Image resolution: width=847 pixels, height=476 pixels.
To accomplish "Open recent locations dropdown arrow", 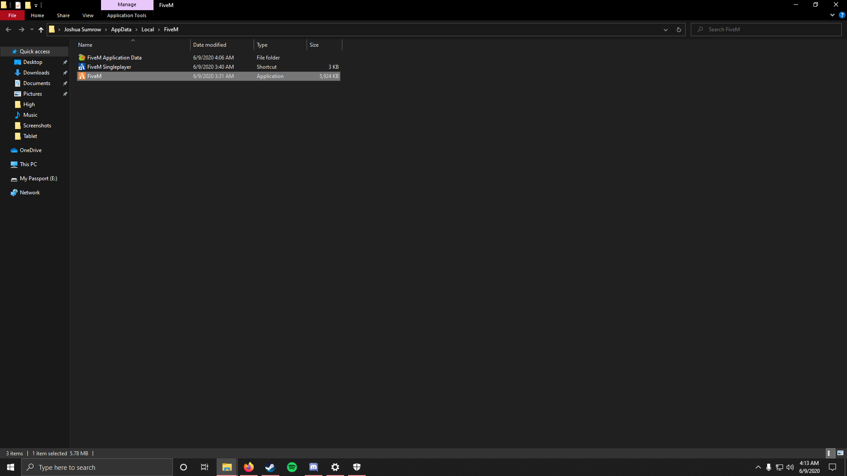I will pyautogui.click(x=32, y=30).
